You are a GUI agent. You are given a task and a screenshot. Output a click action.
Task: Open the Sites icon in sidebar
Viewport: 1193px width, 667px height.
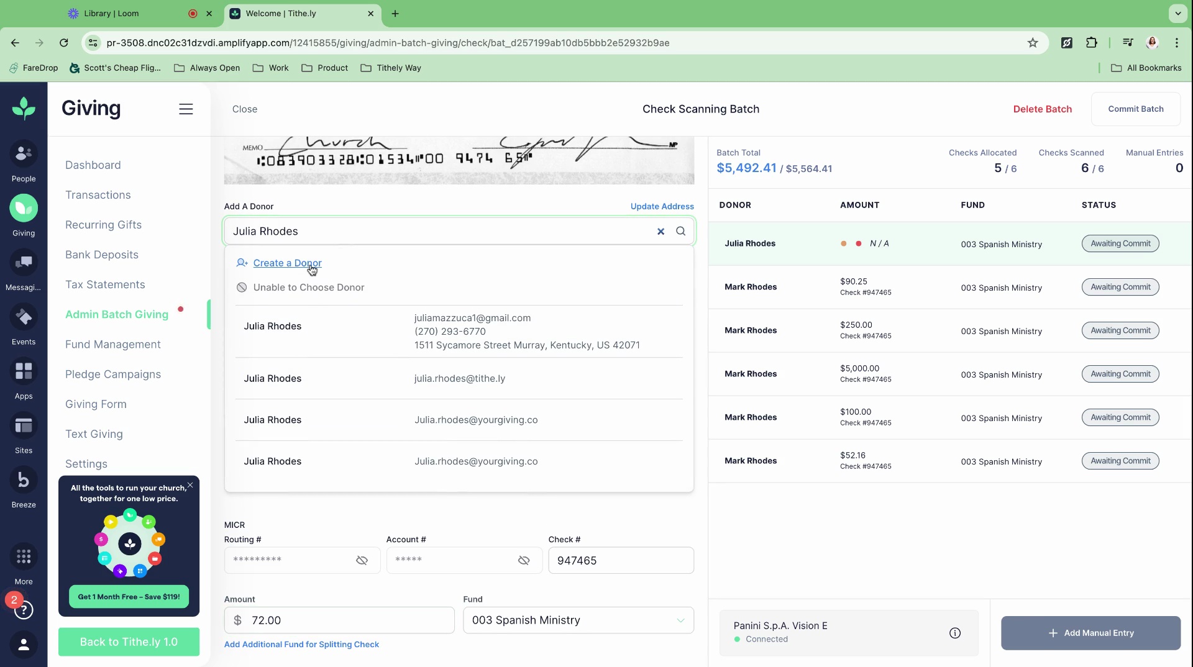click(x=24, y=432)
